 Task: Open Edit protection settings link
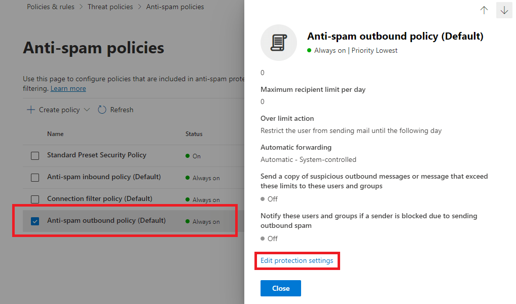297,261
